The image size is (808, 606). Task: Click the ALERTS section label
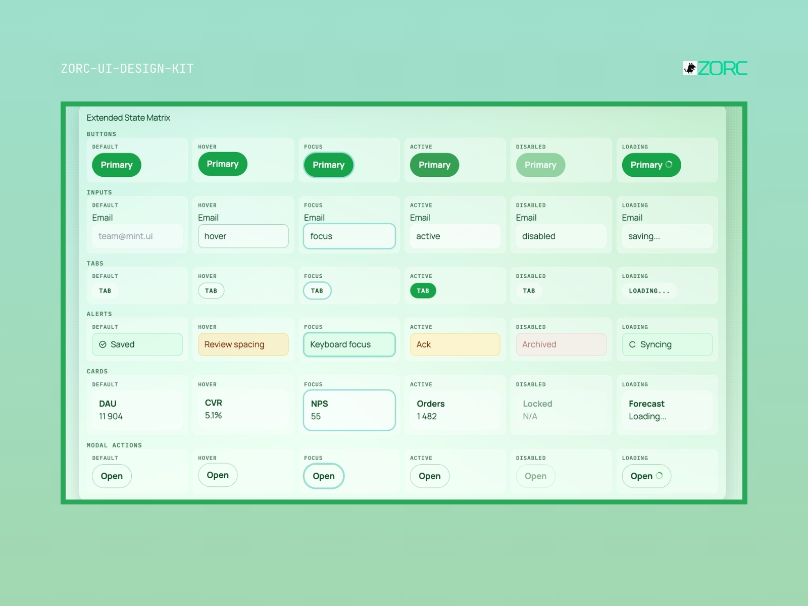point(99,314)
